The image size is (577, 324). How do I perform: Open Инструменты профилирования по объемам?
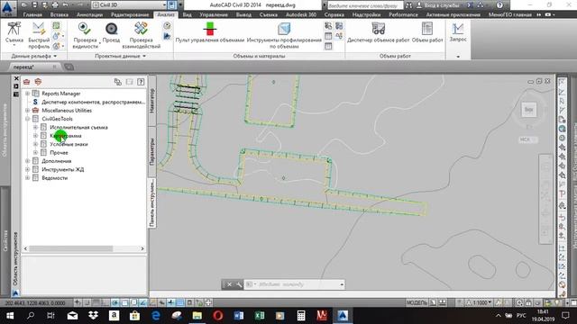click(x=284, y=35)
